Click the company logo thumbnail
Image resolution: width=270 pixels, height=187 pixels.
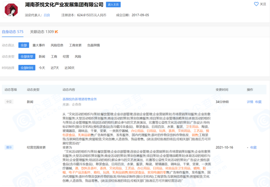click(11, 9)
